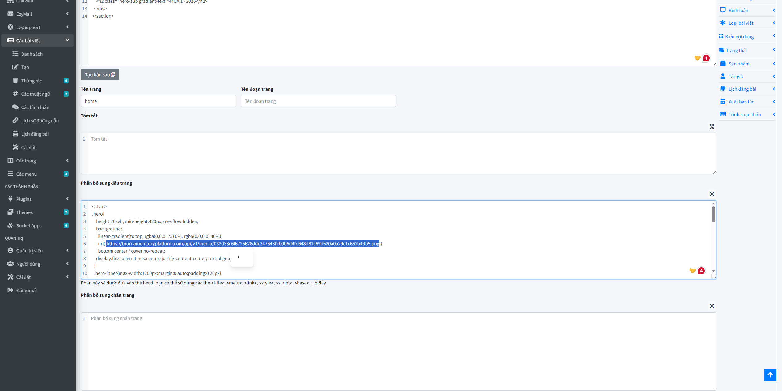The width and height of the screenshot is (782, 391).
Task: Click the Tạo bản sao button
Action: tap(100, 74)
